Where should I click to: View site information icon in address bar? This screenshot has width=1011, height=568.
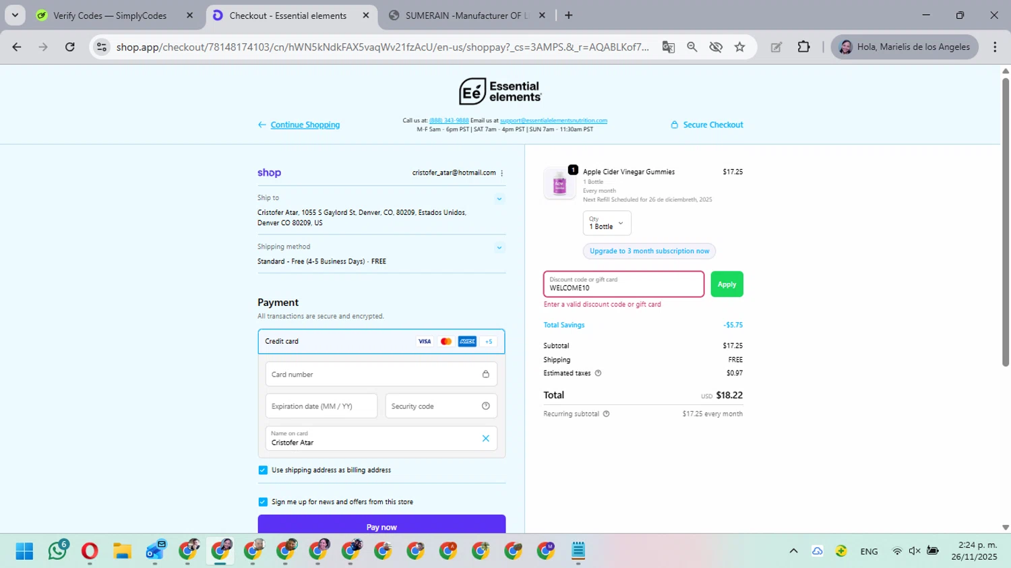point(102,46)
